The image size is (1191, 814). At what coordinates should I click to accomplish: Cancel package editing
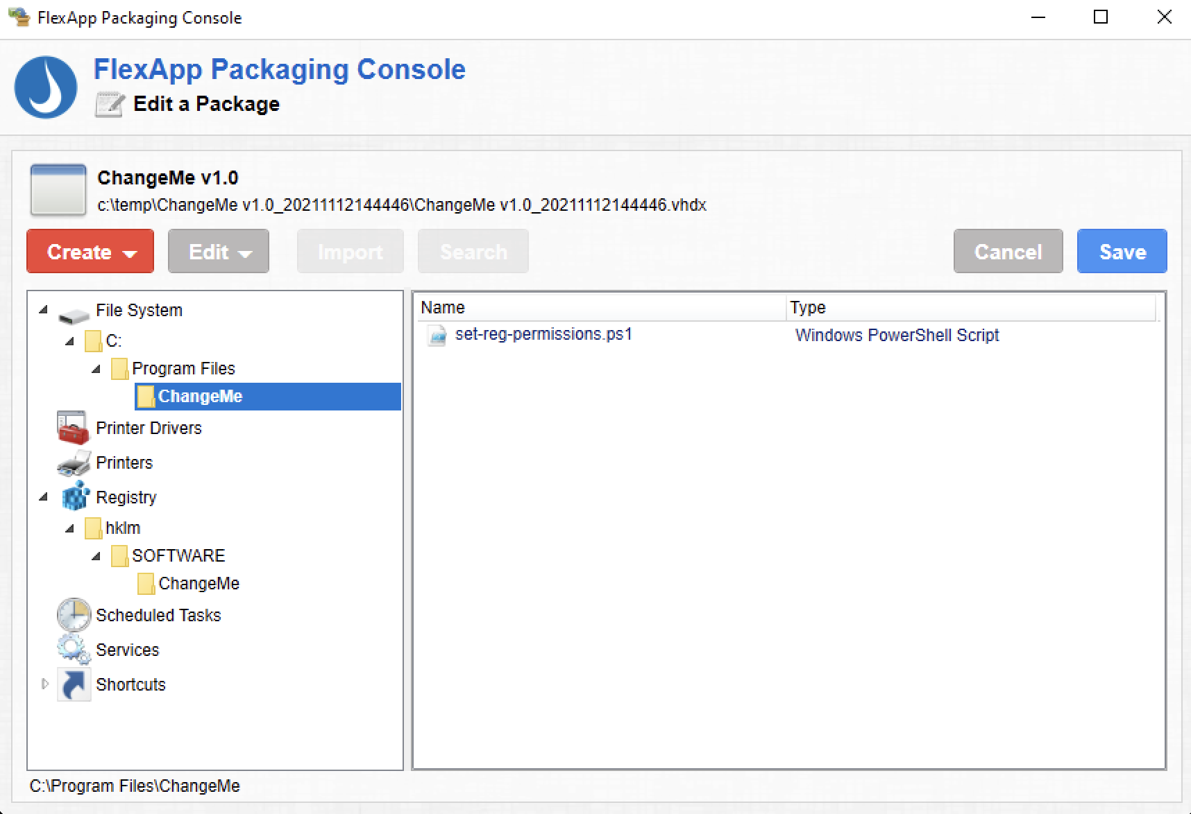click(x=1008, y=251)
